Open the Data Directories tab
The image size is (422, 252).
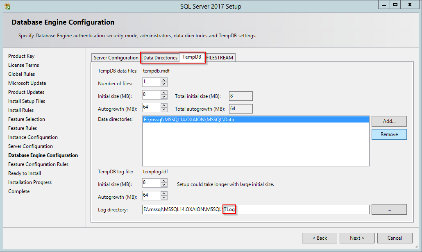click(x=160, y=58)
